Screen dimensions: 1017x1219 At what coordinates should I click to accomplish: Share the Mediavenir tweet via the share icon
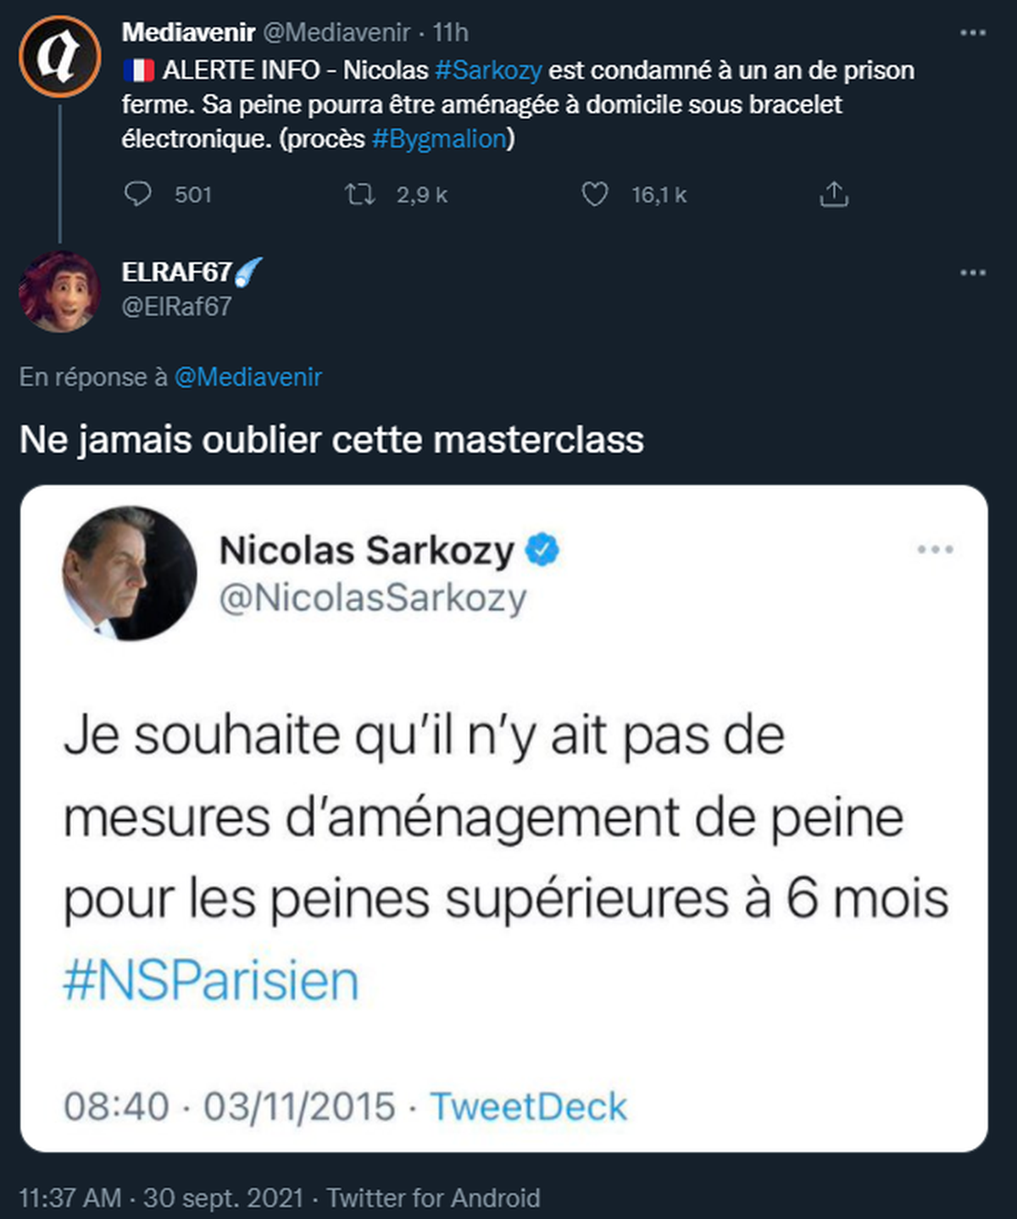[x=834, y=195]
